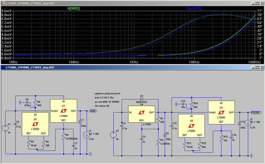
Task: Click the 0.0mV left axis label
Action: click(6, 58)
